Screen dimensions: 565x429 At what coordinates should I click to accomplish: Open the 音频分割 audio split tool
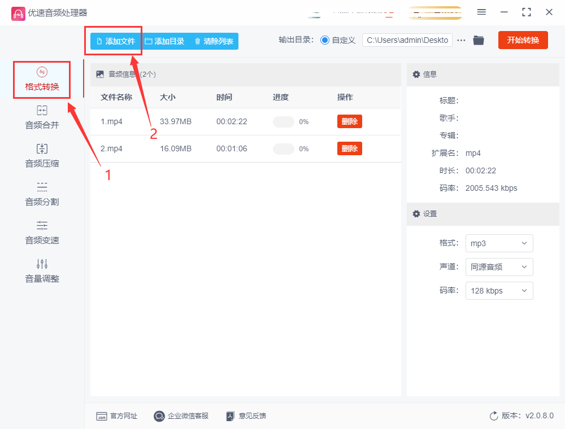pyautogui.click(x=42, y=194)
